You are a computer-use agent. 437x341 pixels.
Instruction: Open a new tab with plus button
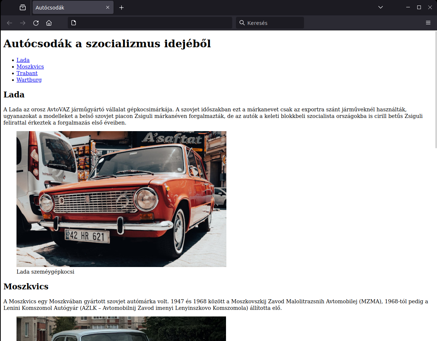(x=122, y=8)
